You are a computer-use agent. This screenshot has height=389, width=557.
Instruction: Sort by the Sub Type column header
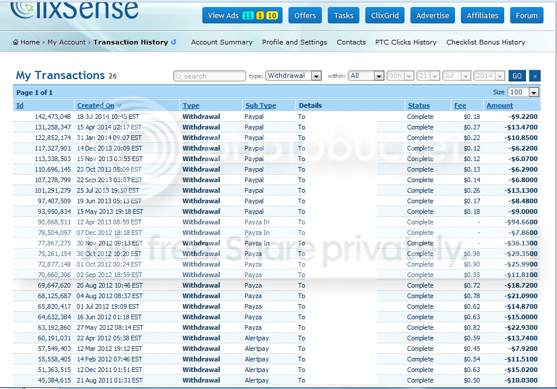pyautogui.click(x=261, y=105)
